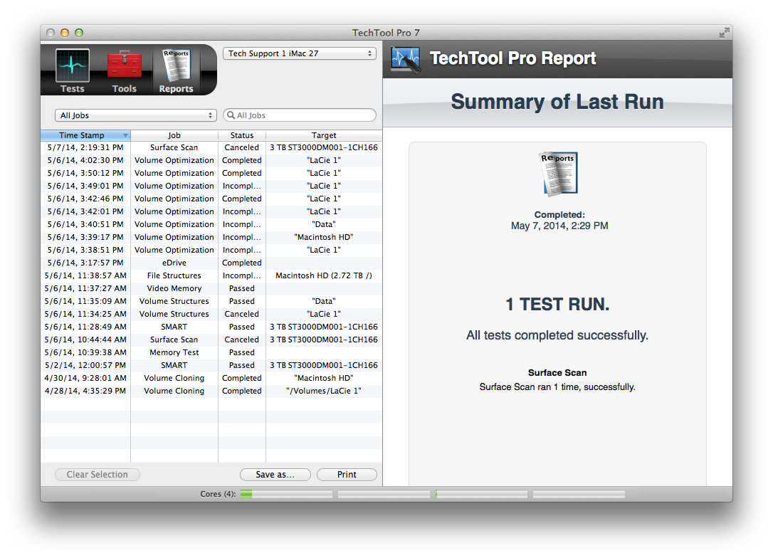
Task: Click the fourth core usage bar
Action: (579, 494)
